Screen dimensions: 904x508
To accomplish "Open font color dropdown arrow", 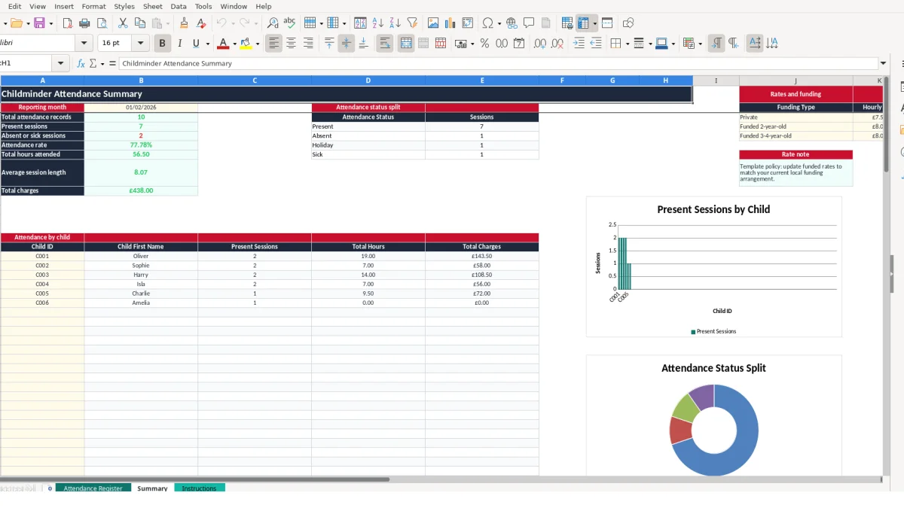I will click(234, 44).
